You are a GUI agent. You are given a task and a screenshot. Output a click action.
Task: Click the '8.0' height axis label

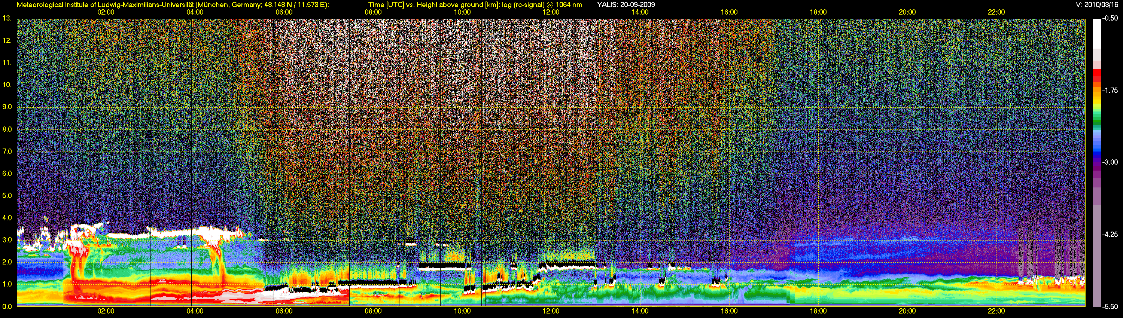7,129
